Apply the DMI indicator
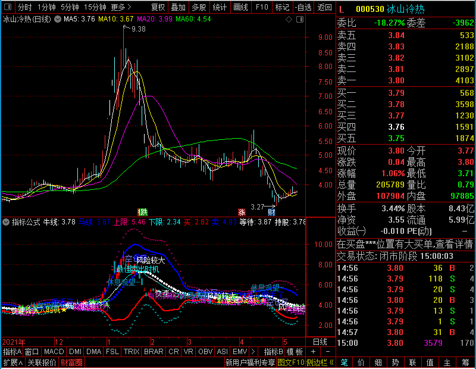Screen dimensions: 476x369 pyautogui.click(x=76, y=352)
